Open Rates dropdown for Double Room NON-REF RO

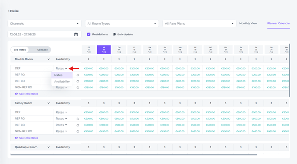61,88
